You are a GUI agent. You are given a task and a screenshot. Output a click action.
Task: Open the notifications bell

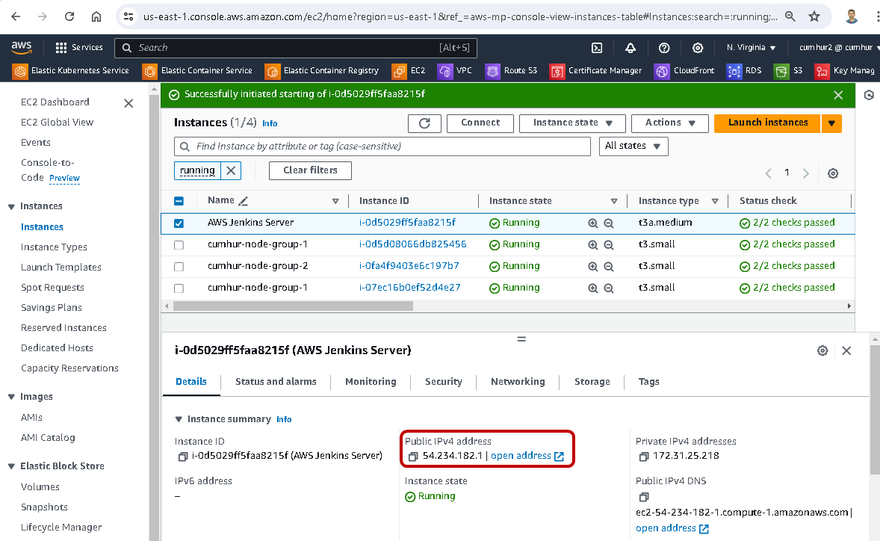click(630, 48)
